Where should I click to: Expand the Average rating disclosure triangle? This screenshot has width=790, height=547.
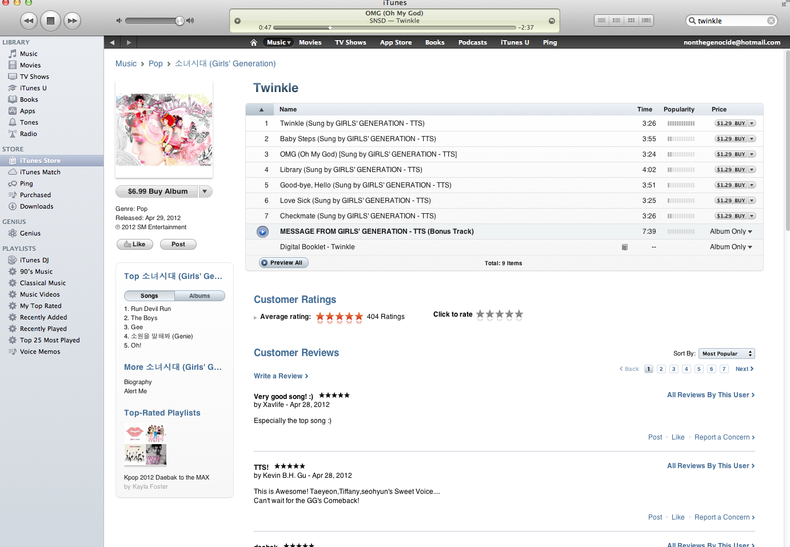tap(256, 317)
